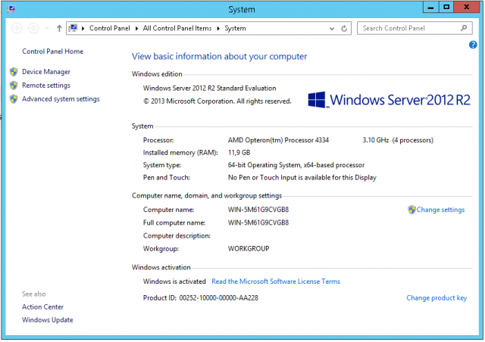Click the Windows is activated text
The width and height of the screenshot is (485, 342).
[174, 281]
